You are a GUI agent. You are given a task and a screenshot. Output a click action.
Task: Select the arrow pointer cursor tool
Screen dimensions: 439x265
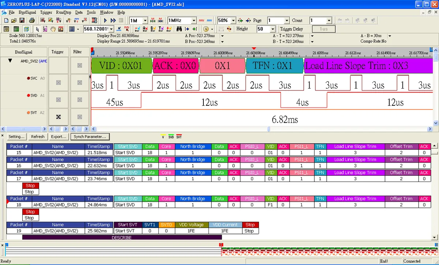click(37, 29)
